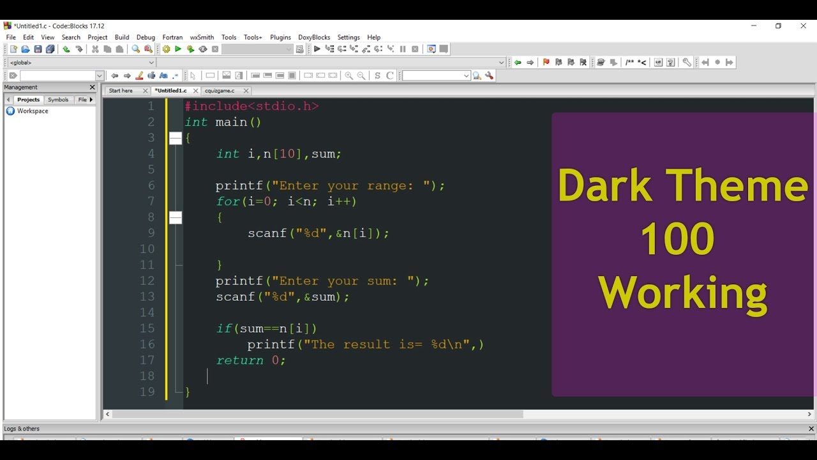Image resolution: width=817 pixels, height=460 pixels.
Task: Open the function list dropdown arrow
Action: tap(501, 63)
